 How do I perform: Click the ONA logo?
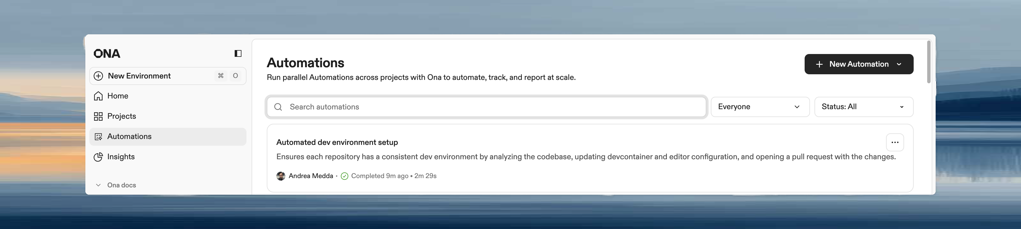pyautogui.click(x=106, y=53)
